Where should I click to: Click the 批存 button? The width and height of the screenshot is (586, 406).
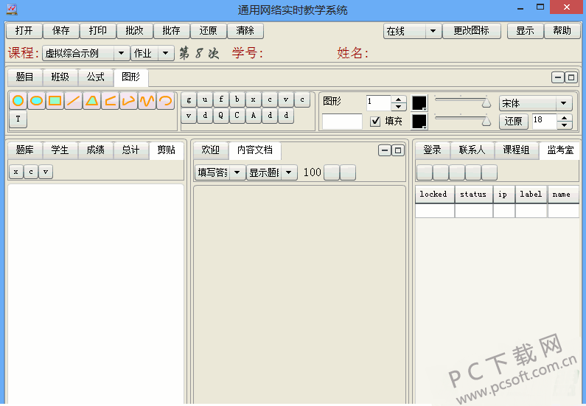[x=171, y=31]
